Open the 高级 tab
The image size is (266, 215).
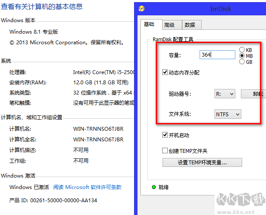pyautogui.click(x=172, y=25)
